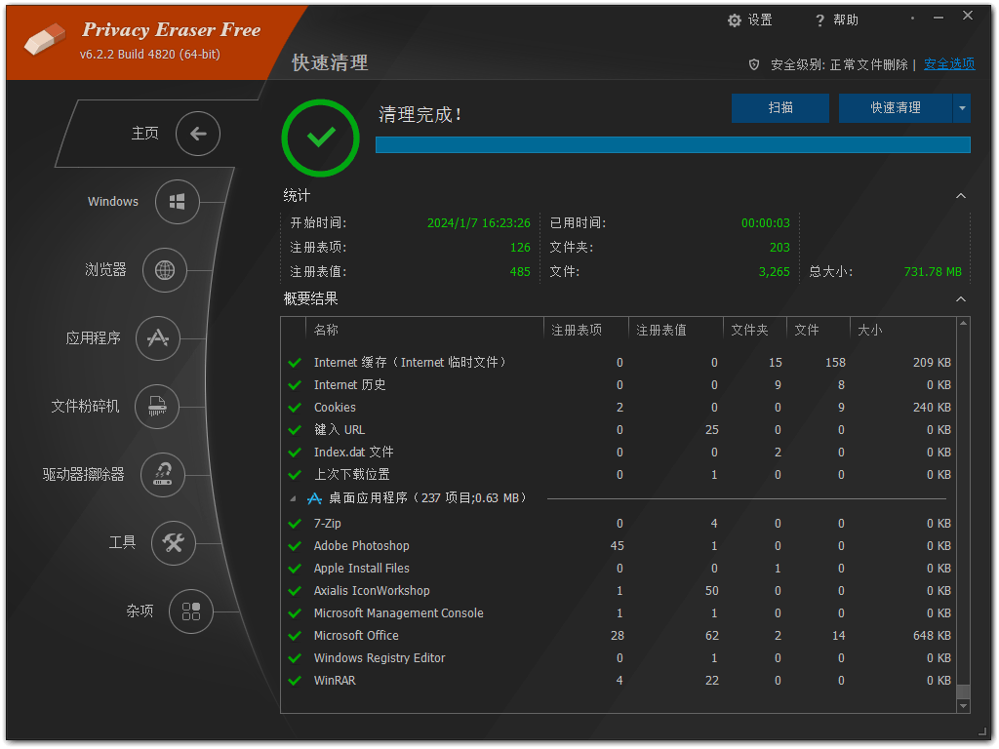Click the 扫描 button
The width and height of the screenshot is (999, 749).
779,108
